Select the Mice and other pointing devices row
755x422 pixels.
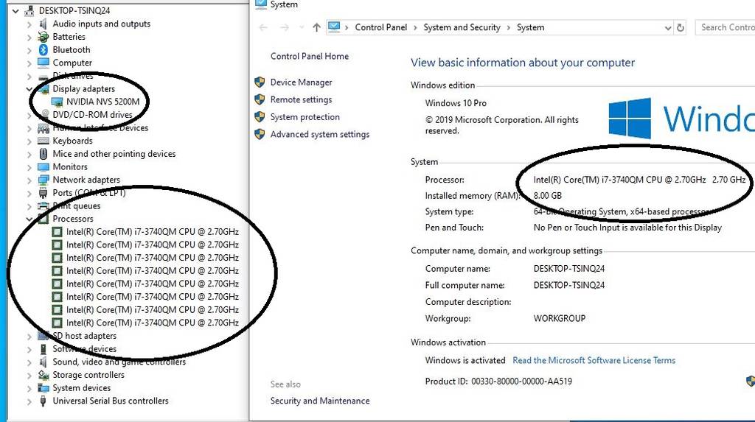(114, 153)
